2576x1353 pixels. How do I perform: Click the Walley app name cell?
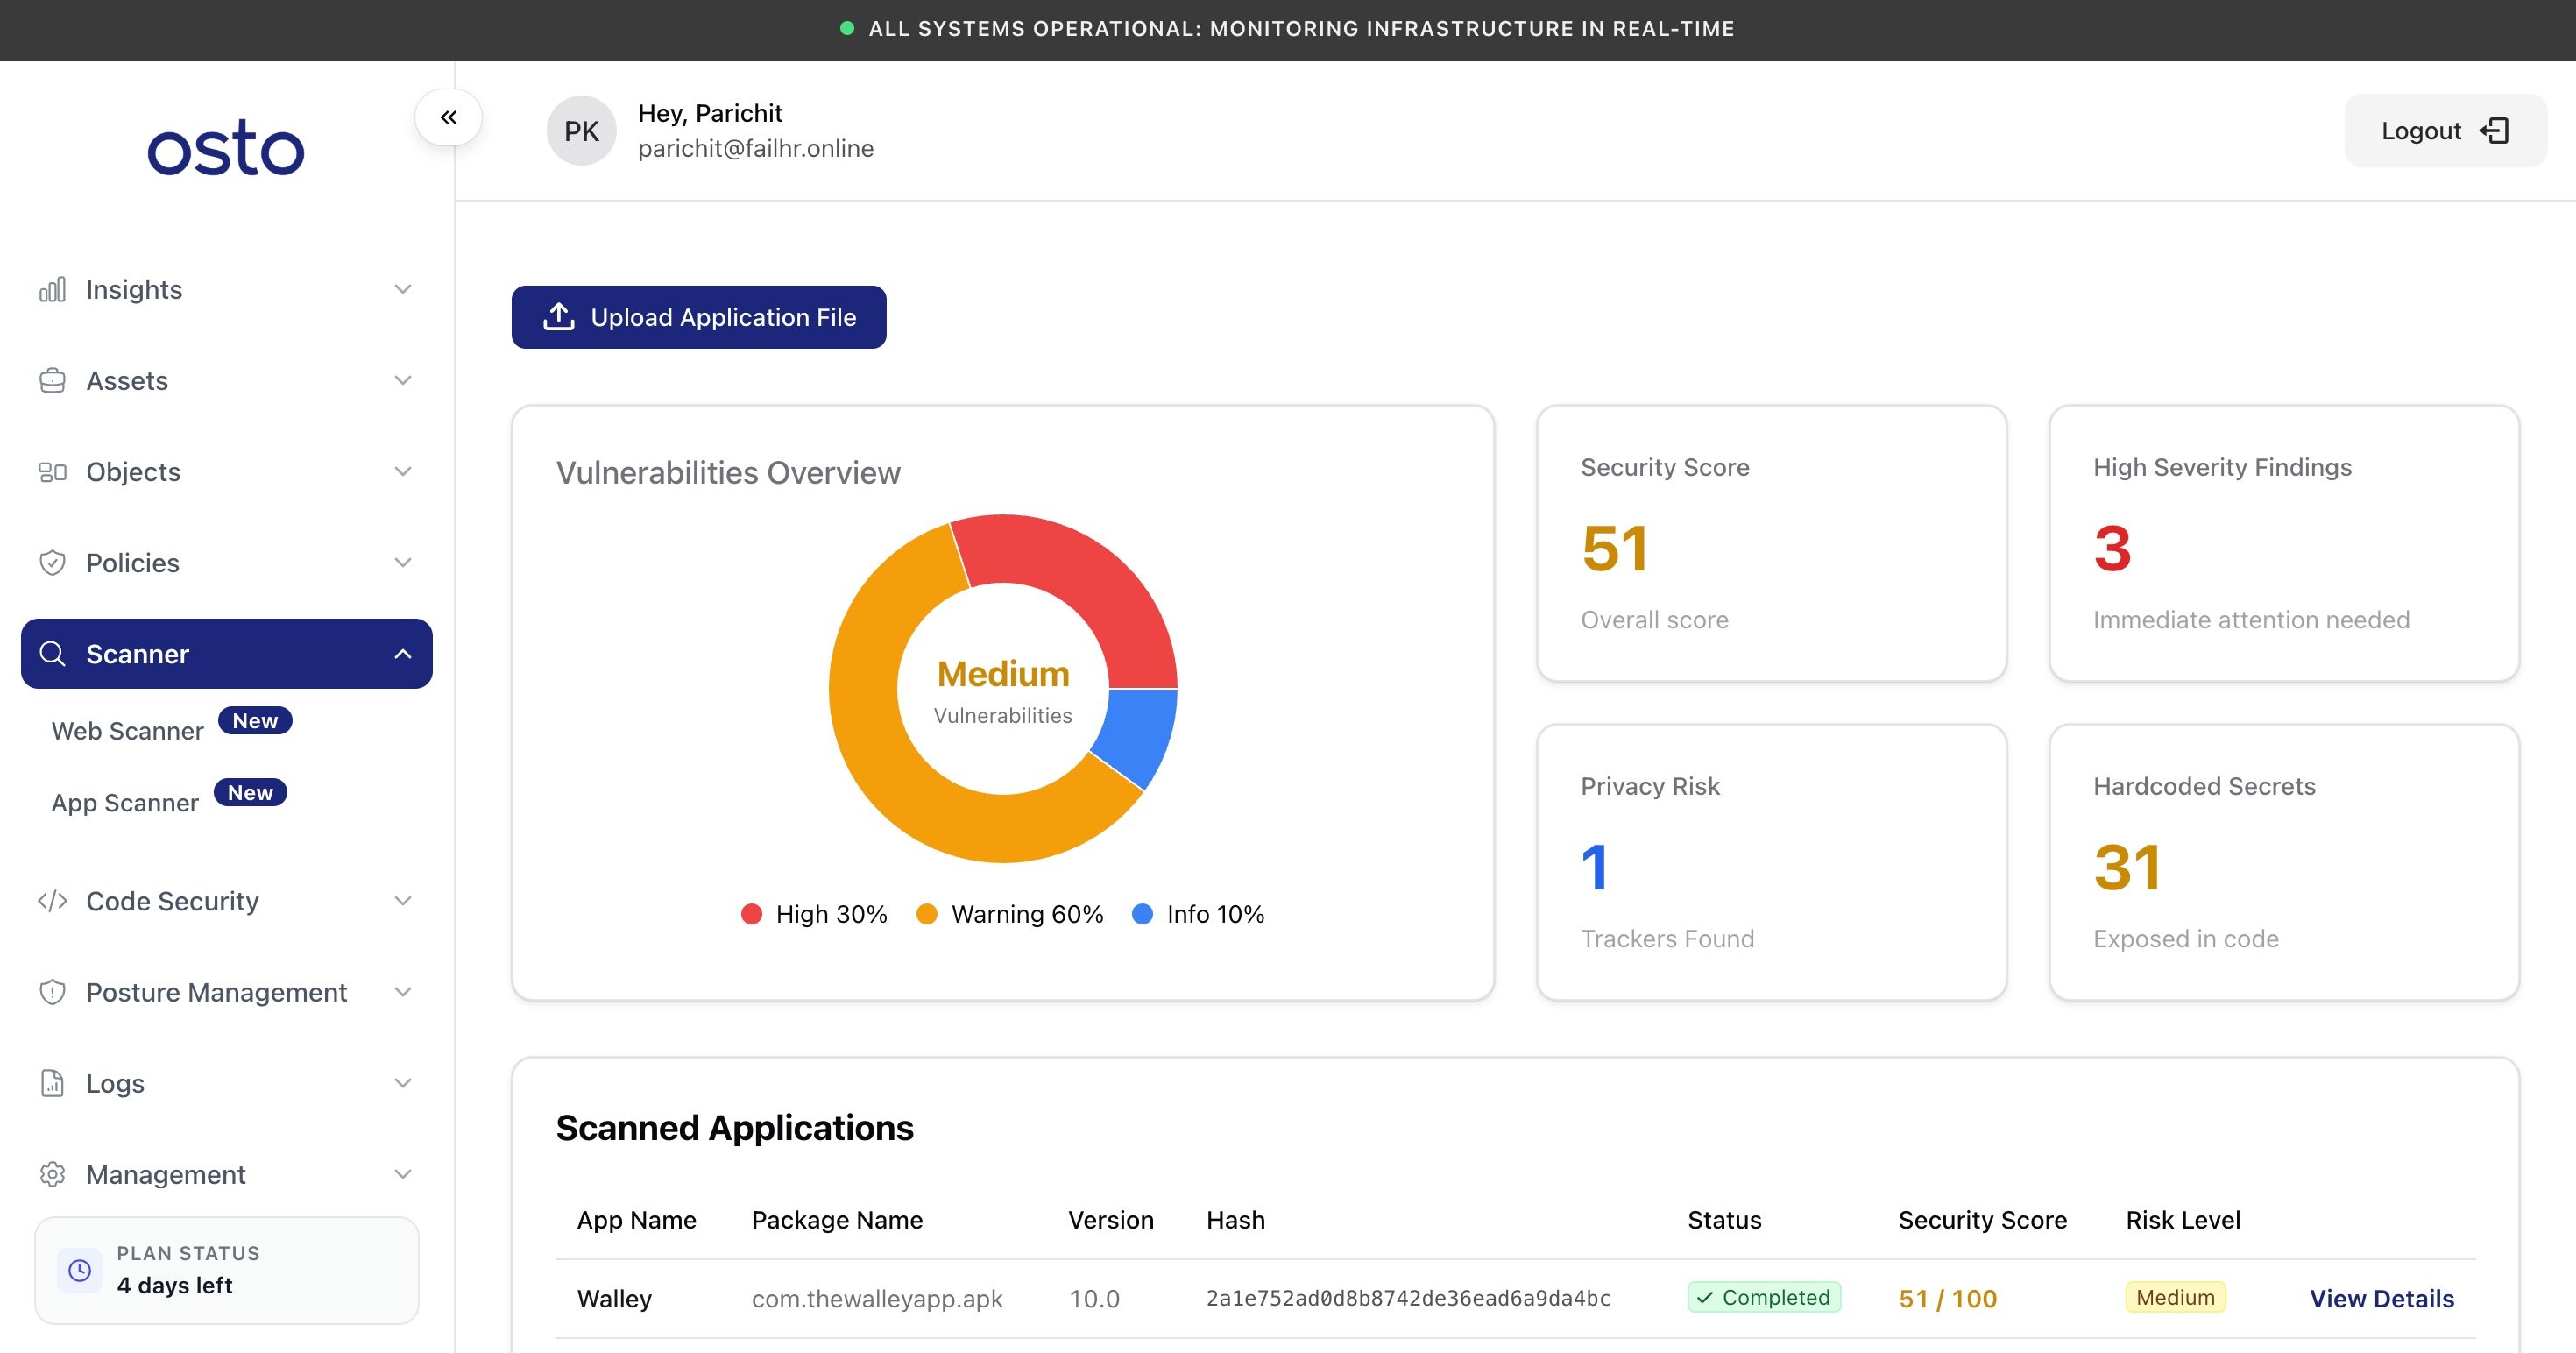point(614,1298)
